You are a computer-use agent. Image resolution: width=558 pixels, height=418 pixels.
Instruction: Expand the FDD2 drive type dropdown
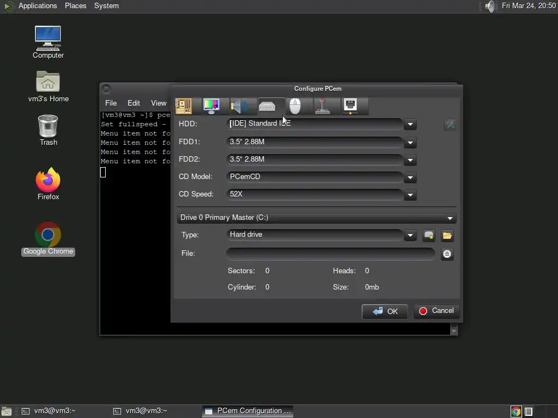(410, 160)
